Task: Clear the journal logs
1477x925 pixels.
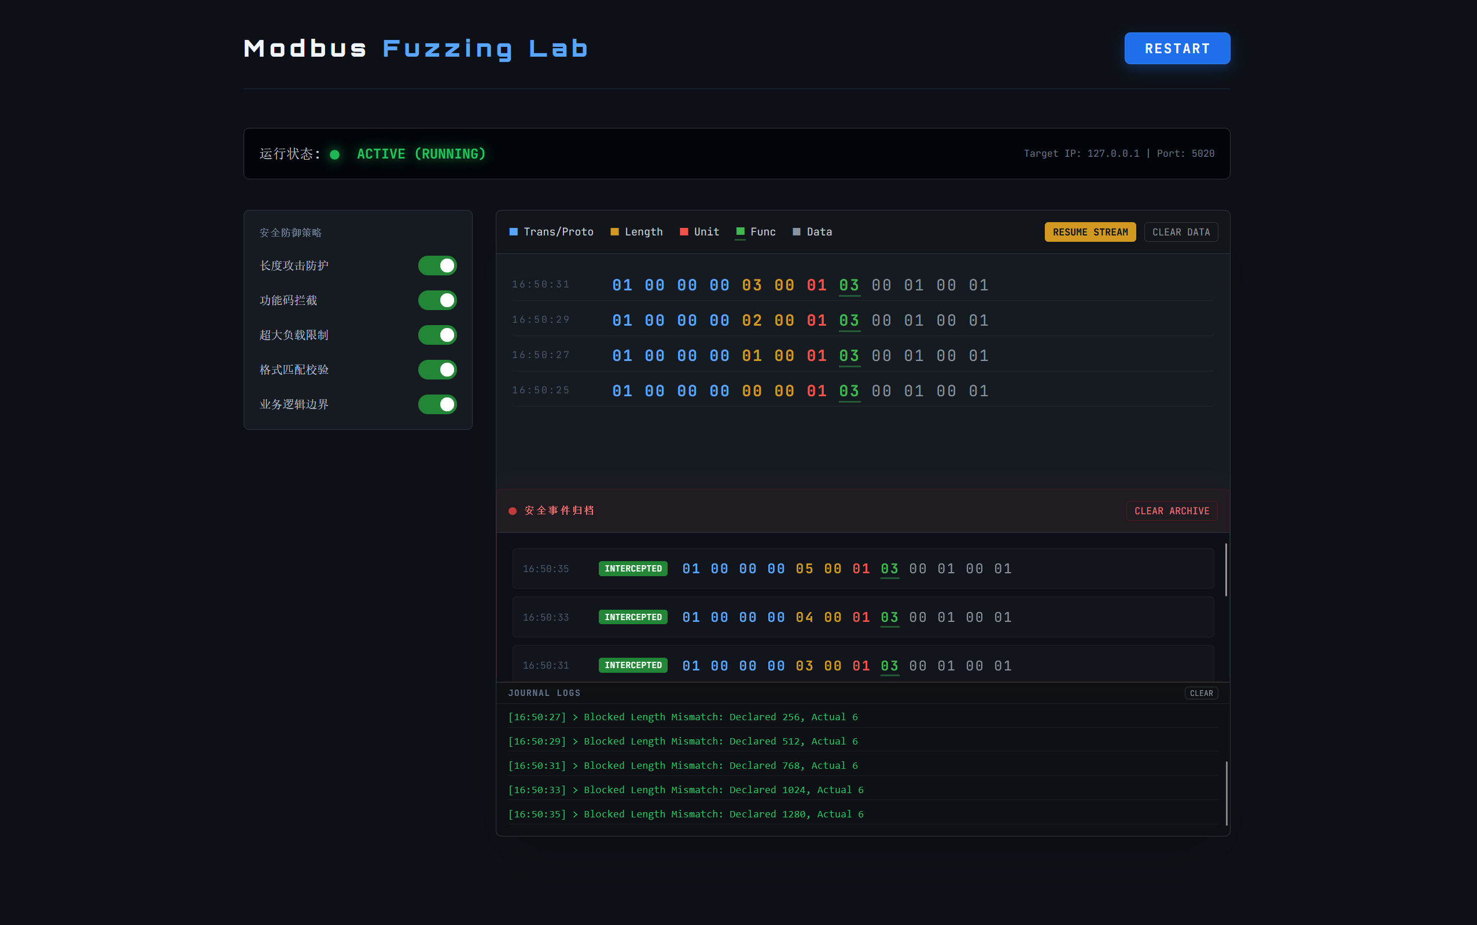Action: click(x=1200, y=693)
